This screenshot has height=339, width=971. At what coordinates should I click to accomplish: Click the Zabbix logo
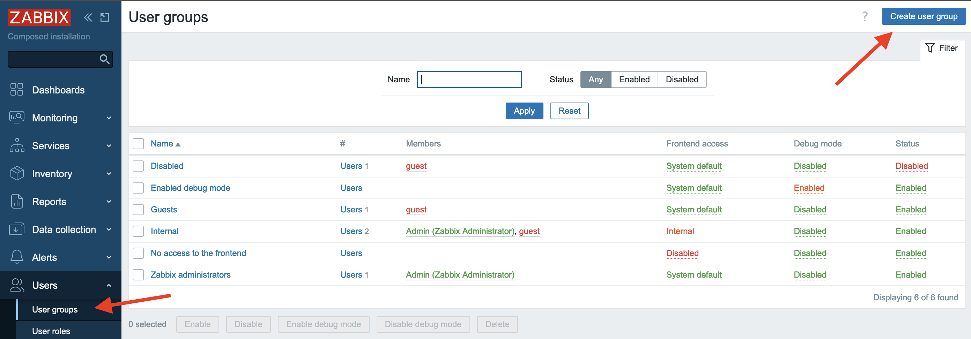pos(39,17)
